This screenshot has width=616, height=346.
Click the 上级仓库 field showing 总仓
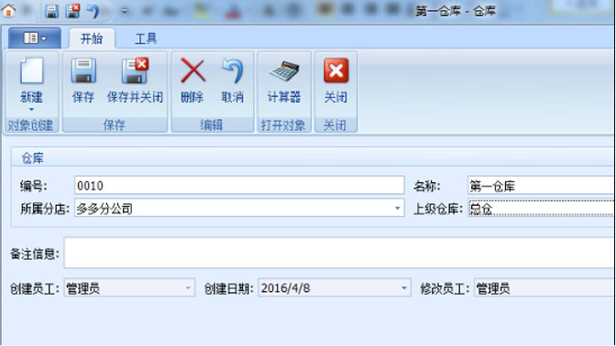point(542,209)
